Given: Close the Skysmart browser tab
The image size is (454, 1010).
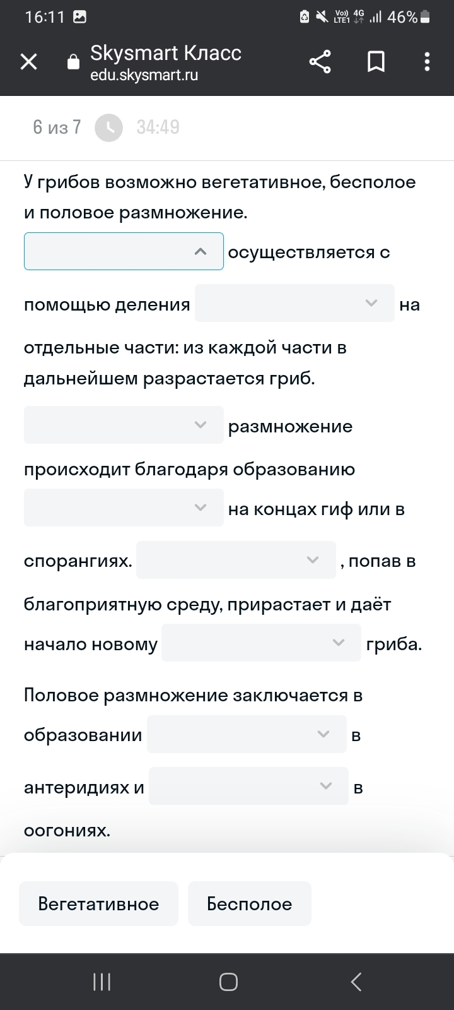Looking at the screenshot, I should click(x=29, y=62).
